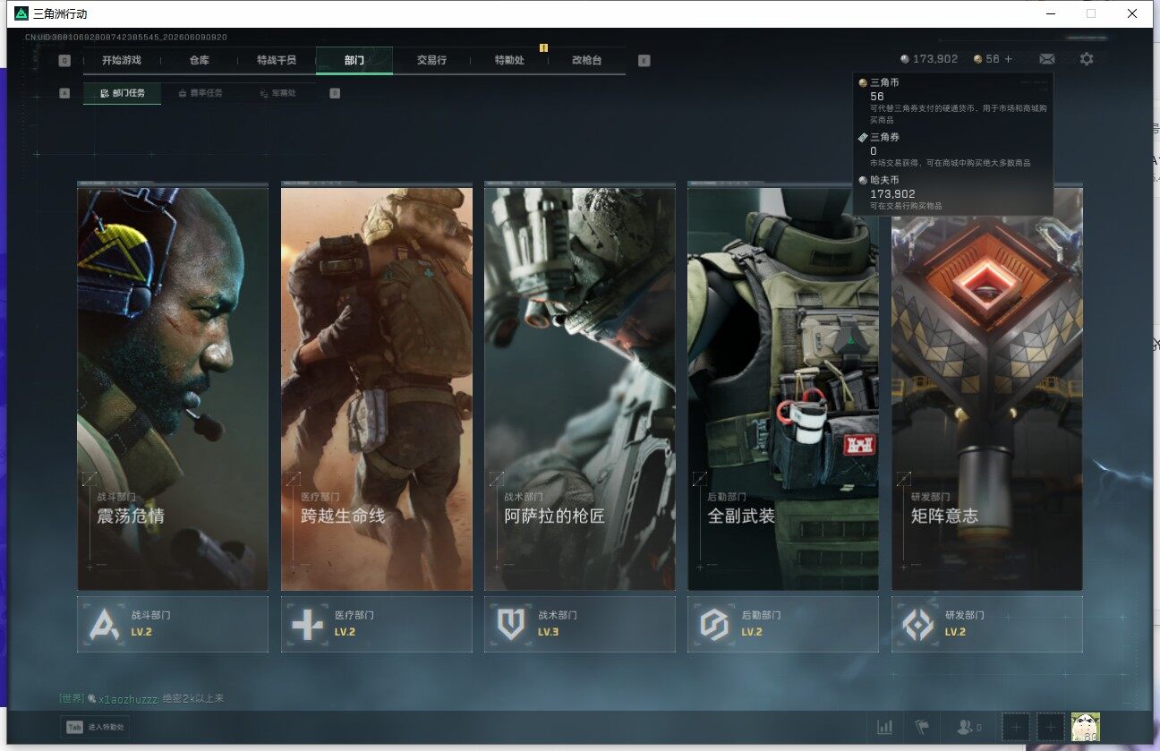This screenshot has height=751, width=1160.
Task: Click the 战斗部门 triangle emblem icon
Action: [105, 625]
